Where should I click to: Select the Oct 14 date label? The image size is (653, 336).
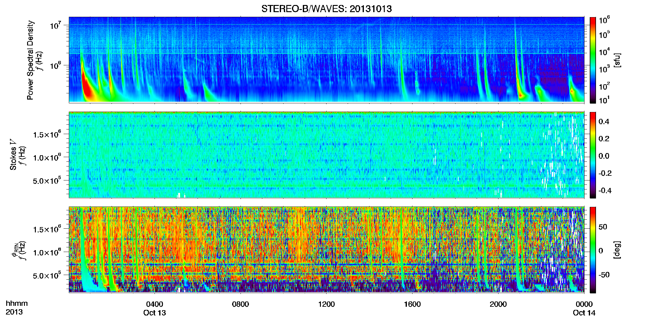point(584,313)
